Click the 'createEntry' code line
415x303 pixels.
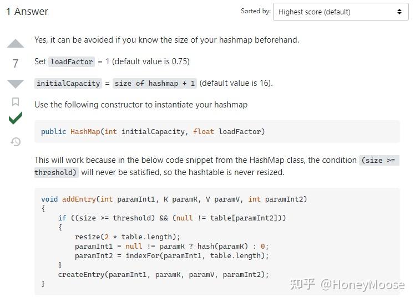point(163,275)
